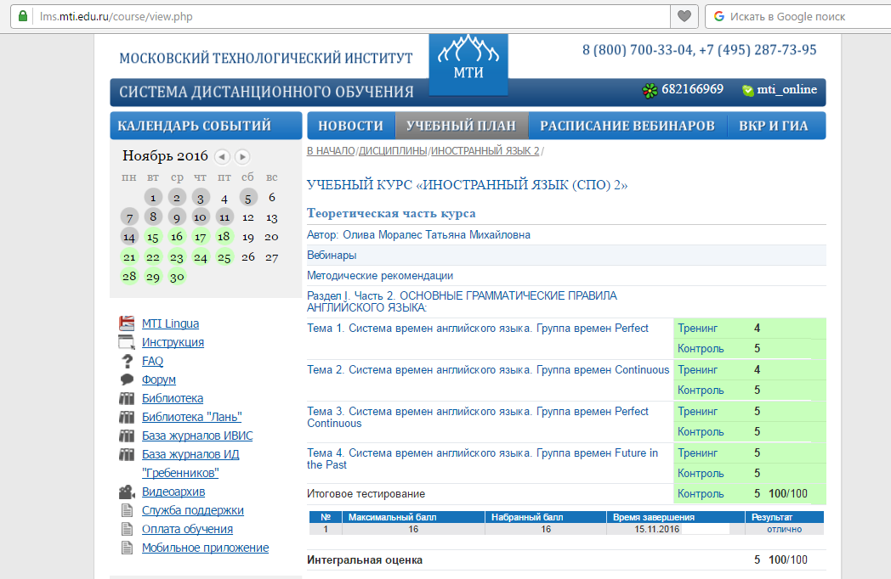This screenshot has width=891, height=579.
Task: Click ДИСЦИПЛИНЫ breadcrumb link
Action: [x=393, y=151]
